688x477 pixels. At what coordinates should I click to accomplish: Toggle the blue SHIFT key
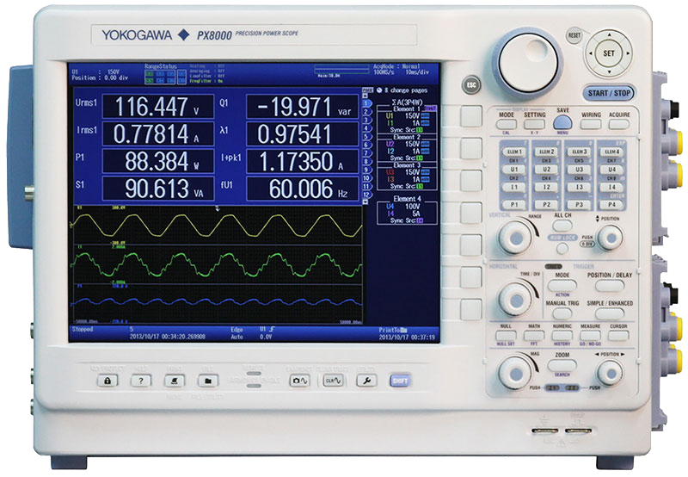[400, 380]
